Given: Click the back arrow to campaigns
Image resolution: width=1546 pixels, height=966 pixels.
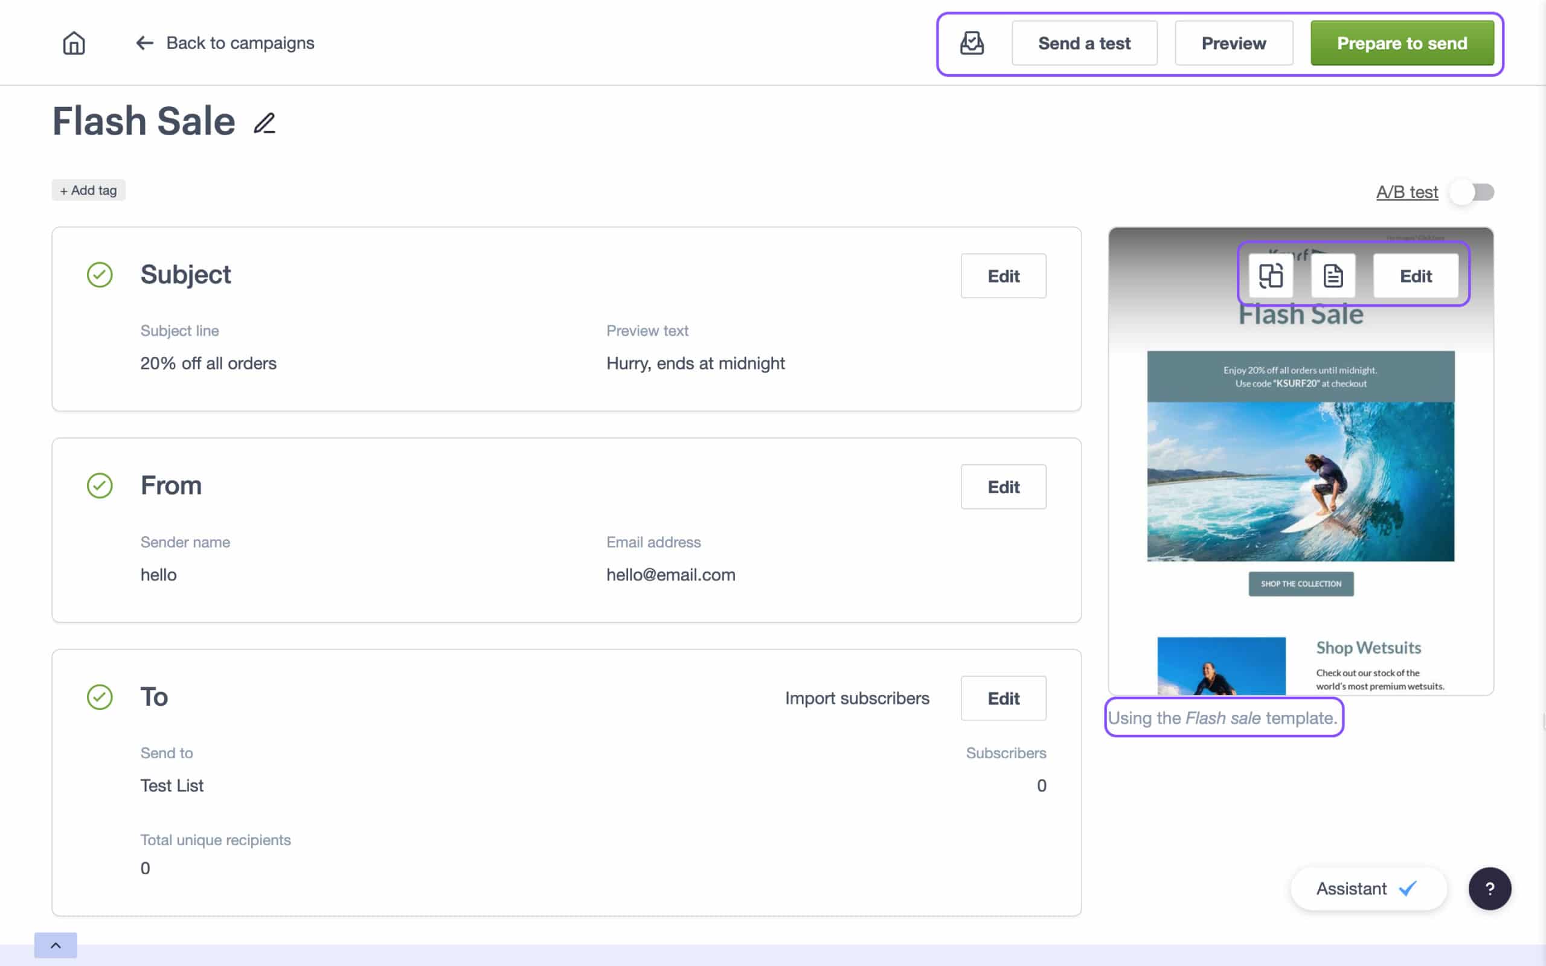Looking at the screenshot, I should pyautogui.click(x=145, y=43).
